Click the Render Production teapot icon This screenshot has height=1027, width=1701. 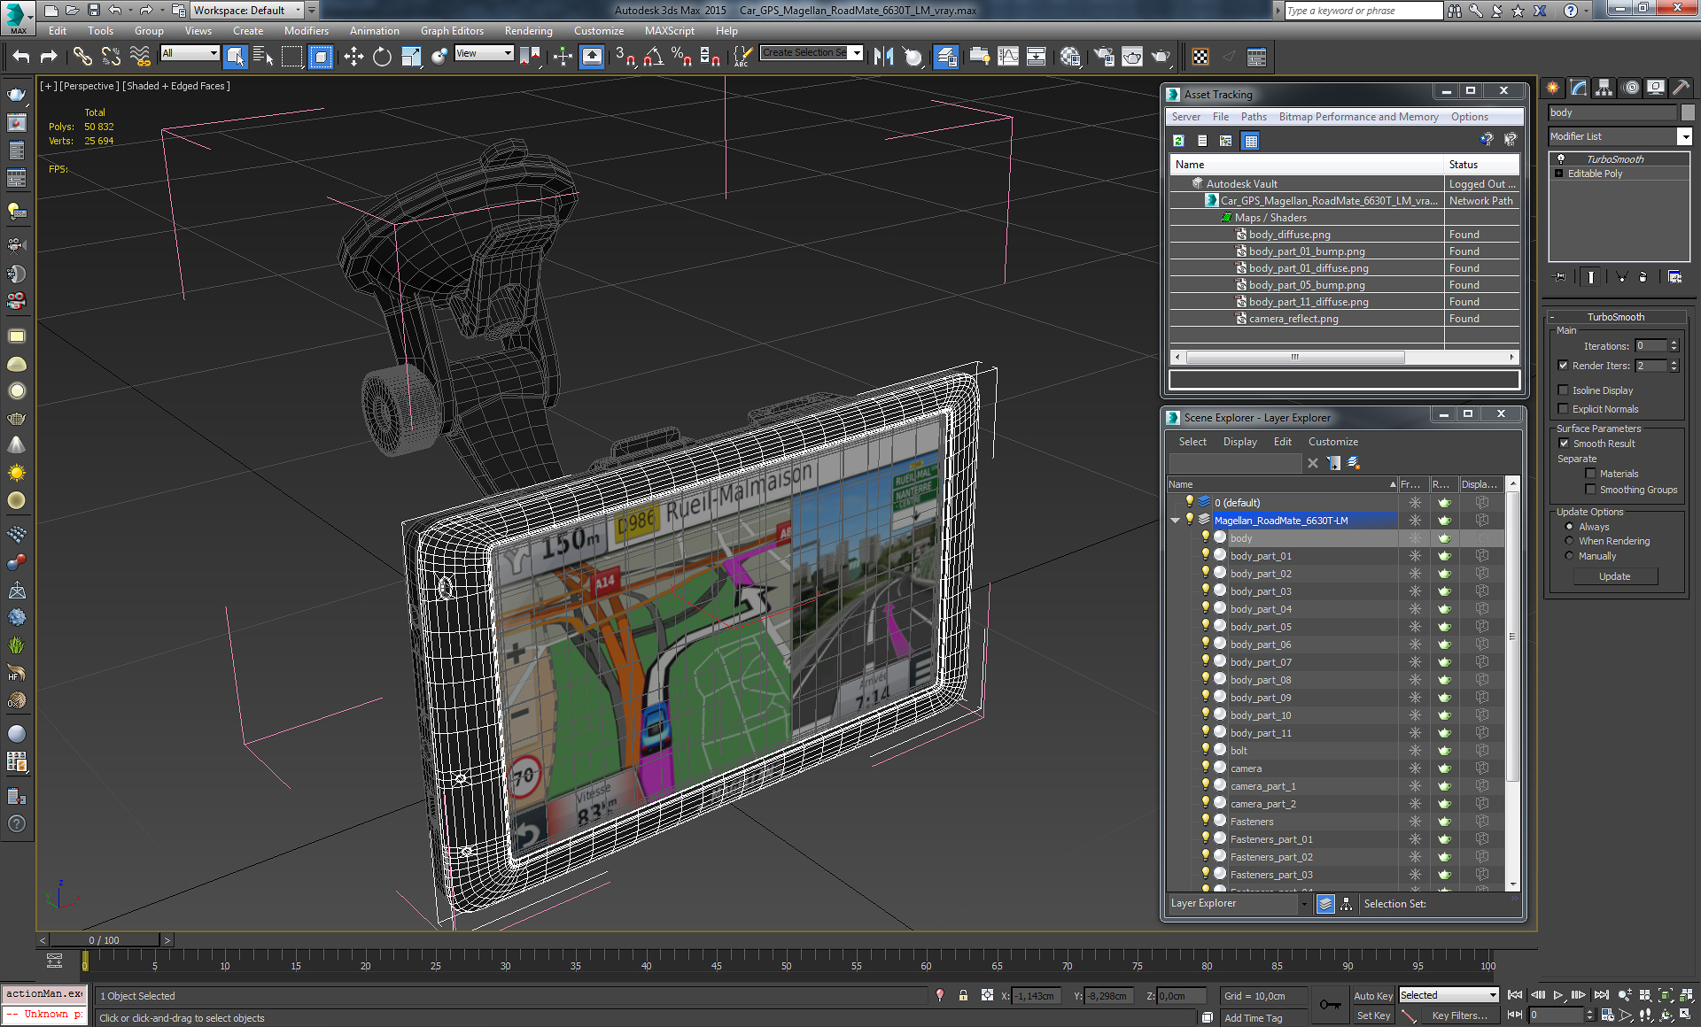point(1161,58)
